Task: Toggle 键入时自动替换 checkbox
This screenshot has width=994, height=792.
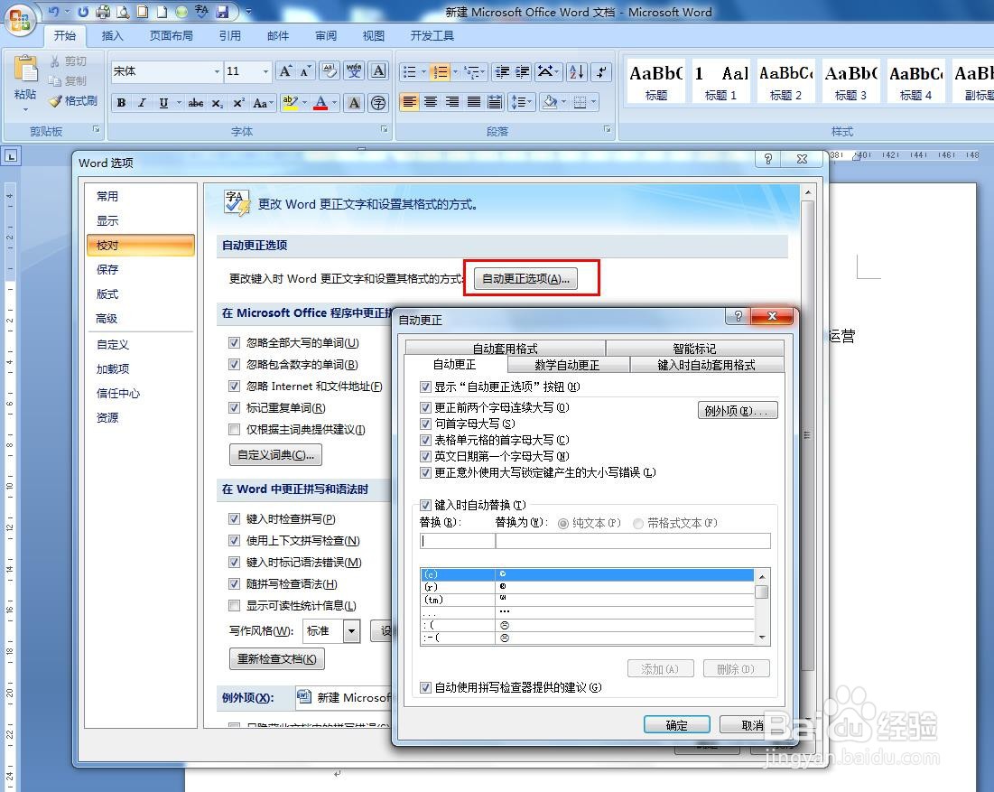Action: click(425, 505)
